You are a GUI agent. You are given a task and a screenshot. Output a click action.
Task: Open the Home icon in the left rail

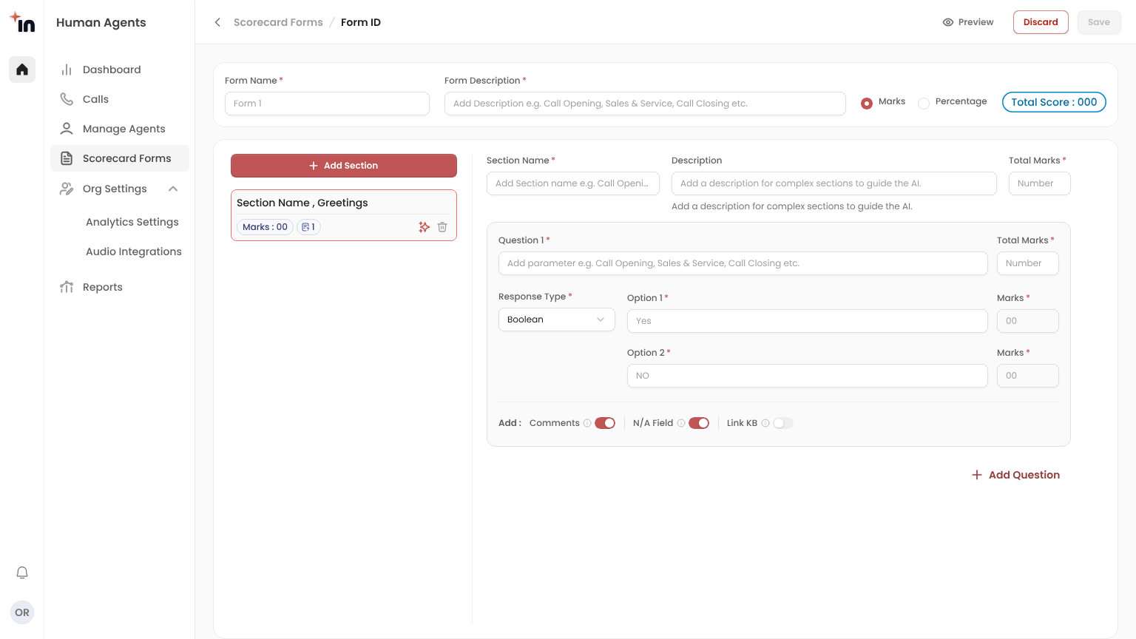tap(22, 70)
